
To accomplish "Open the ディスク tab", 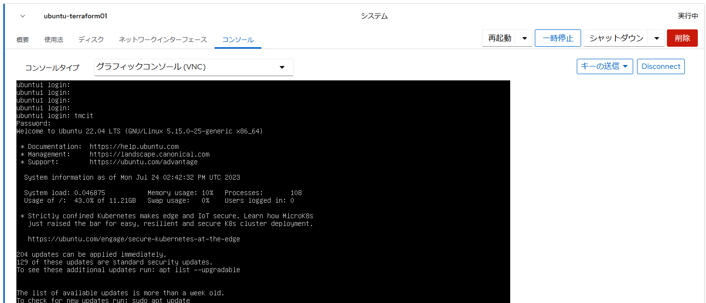I will tap(91, 40).
